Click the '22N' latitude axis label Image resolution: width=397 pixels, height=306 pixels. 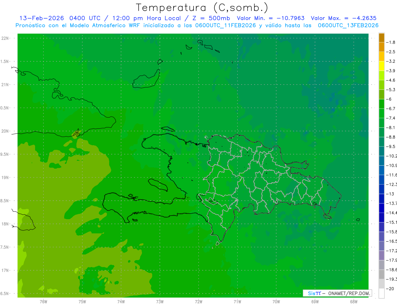click(x=5, y=38)
